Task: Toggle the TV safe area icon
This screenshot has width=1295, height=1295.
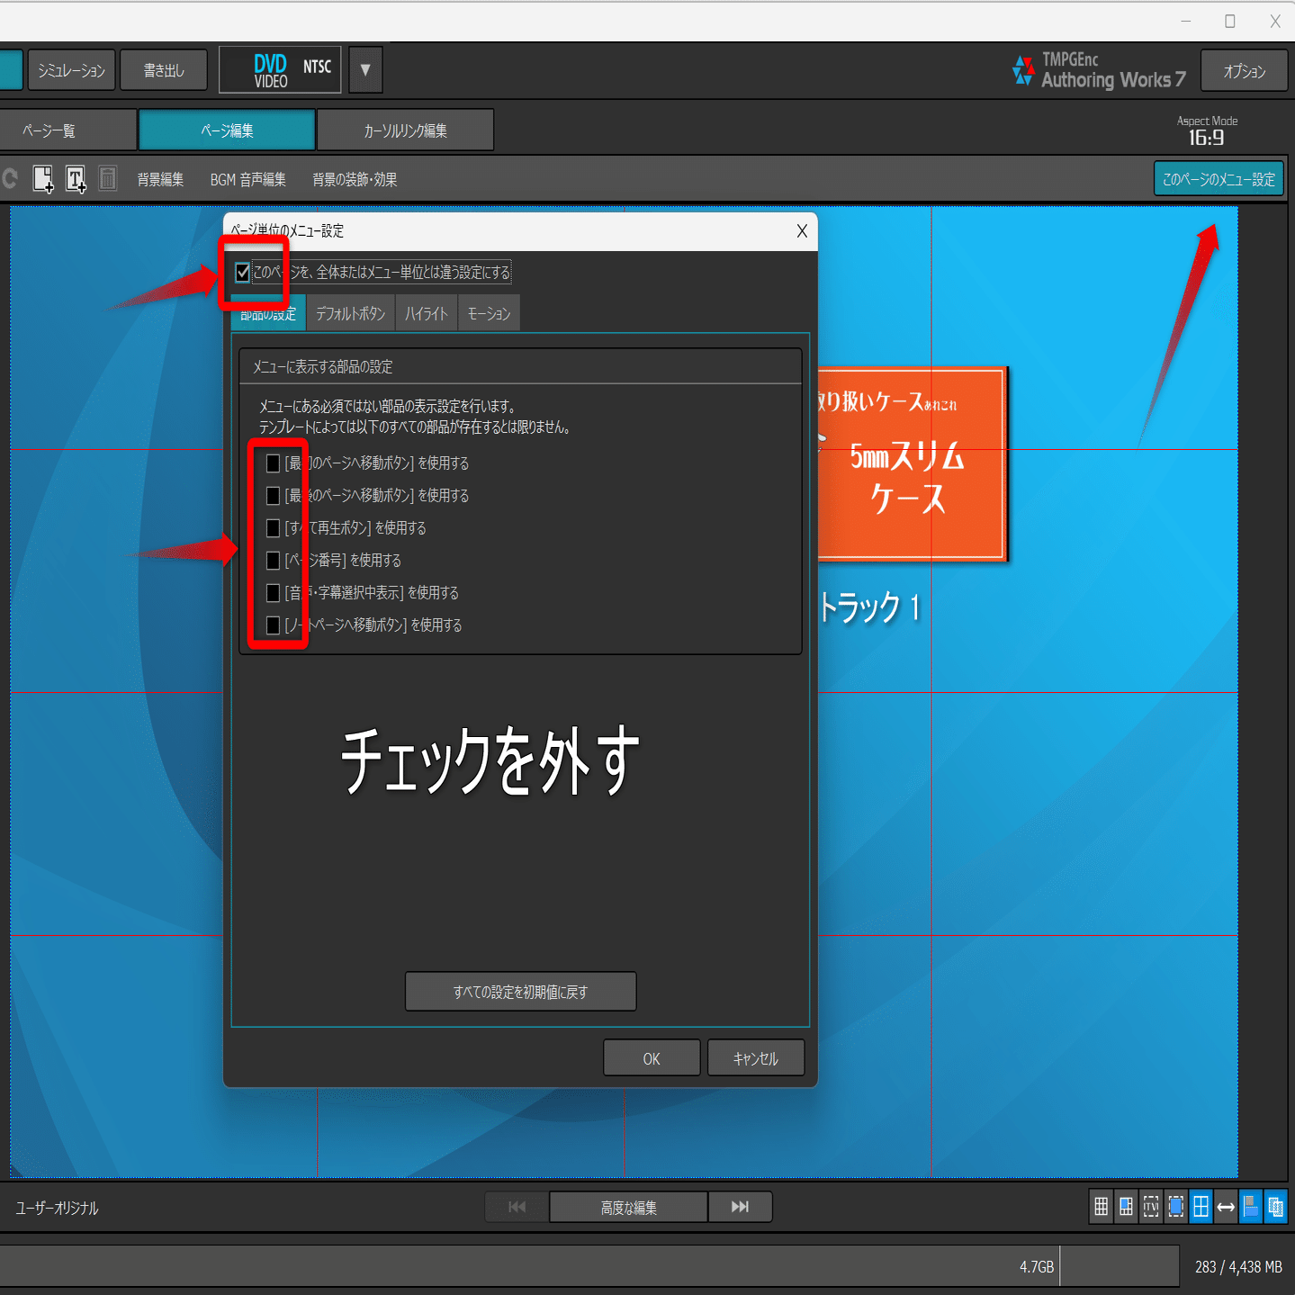Action: (1151, 1207)
